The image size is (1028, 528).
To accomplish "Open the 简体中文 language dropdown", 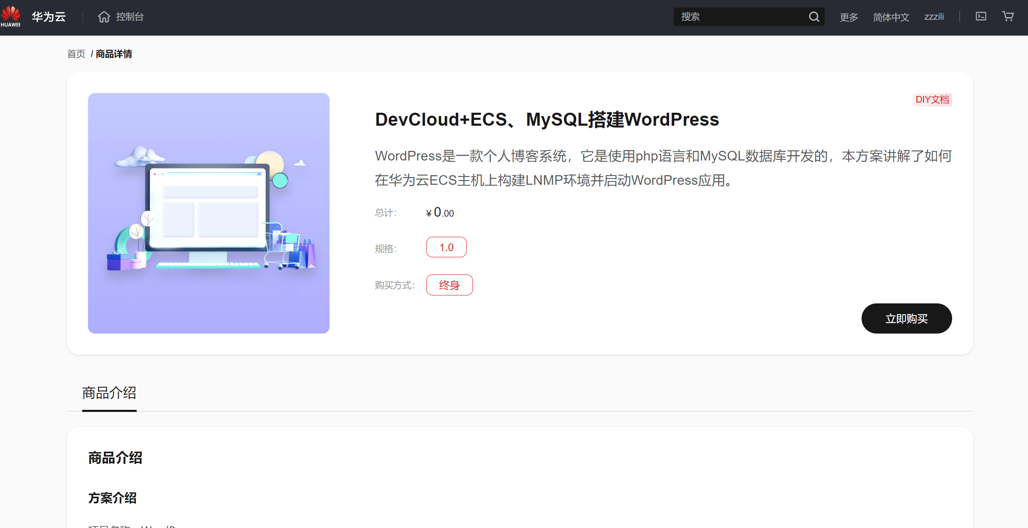I will (x=891, y=17).
